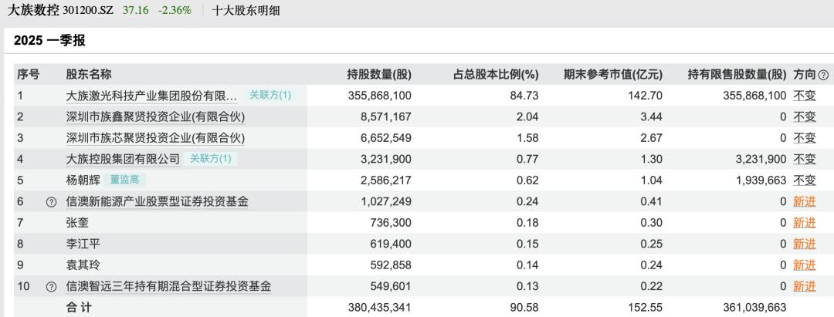Select the 十大股东明细 tab

coord(246,11)
